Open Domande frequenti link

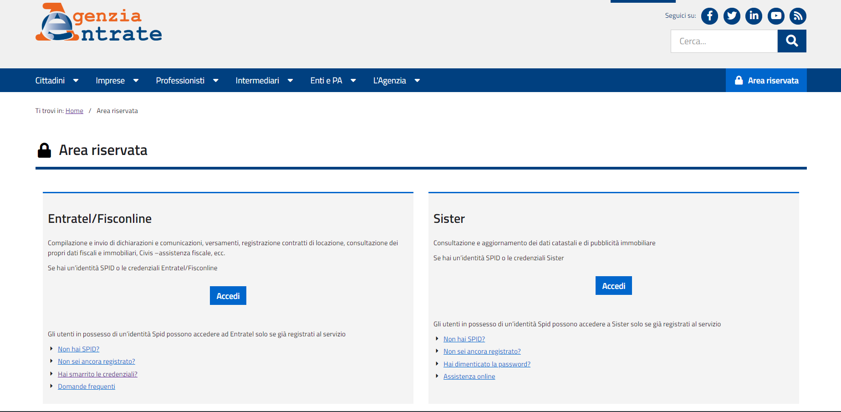point(87,386)
